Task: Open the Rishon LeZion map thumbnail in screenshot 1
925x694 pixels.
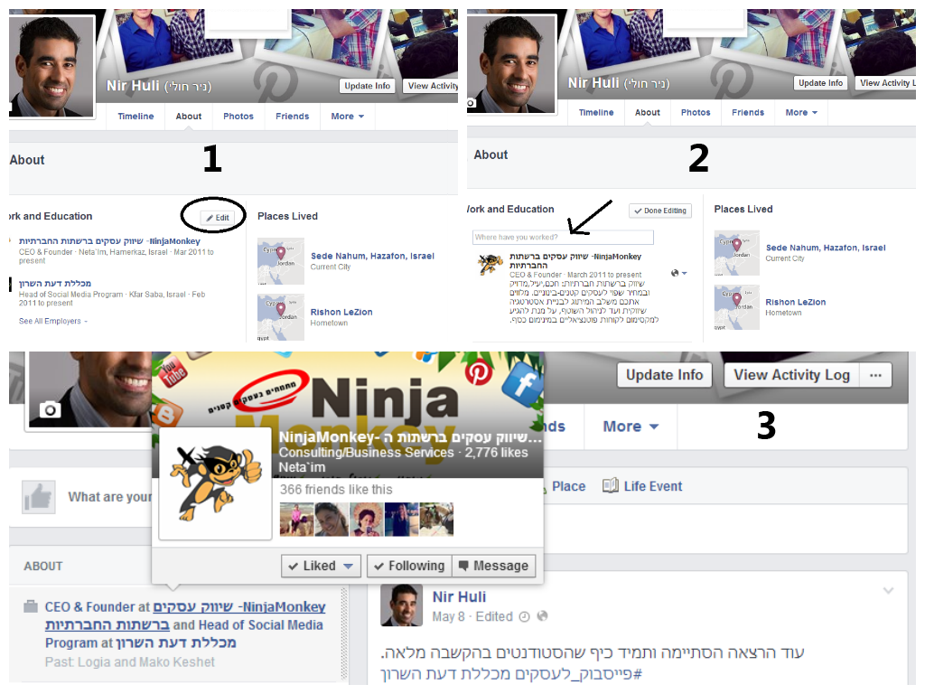Action: pyautogui.click(x=281, y=317)
